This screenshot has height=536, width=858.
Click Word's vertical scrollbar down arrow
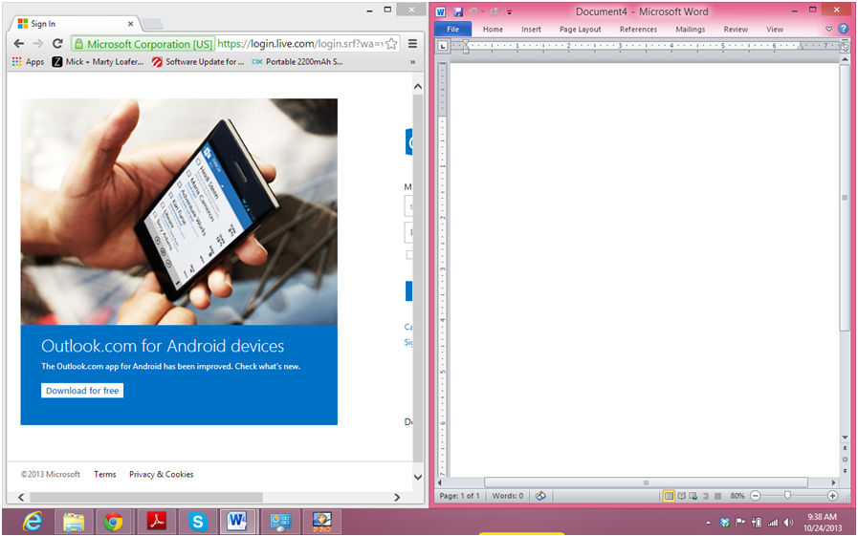[x=845, y=438]
